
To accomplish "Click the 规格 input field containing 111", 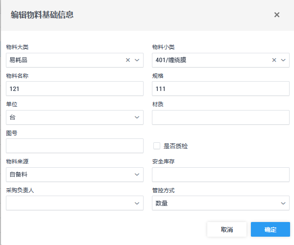I will 220,89.
